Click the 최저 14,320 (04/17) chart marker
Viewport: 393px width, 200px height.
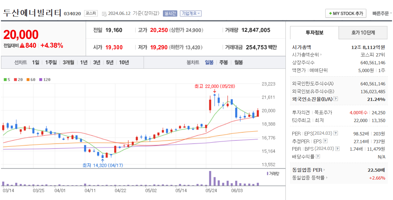(103, 165)
